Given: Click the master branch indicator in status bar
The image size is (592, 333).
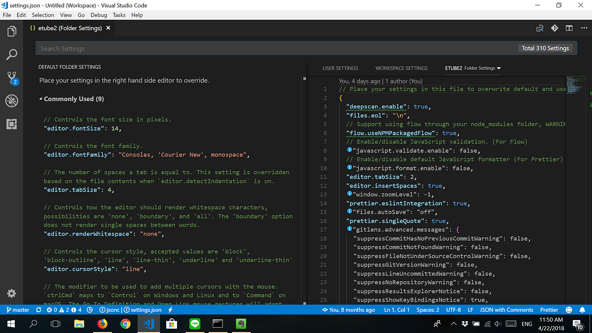Looking at the screenshot, I should tap(17, 310).
